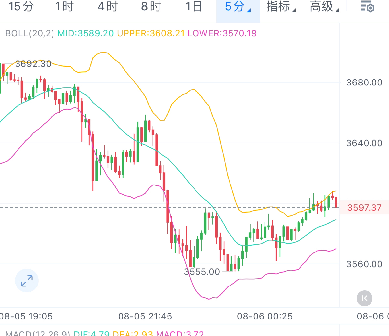
Task: Jump to latest candle with gray arrow button
Action: point(365,299)
